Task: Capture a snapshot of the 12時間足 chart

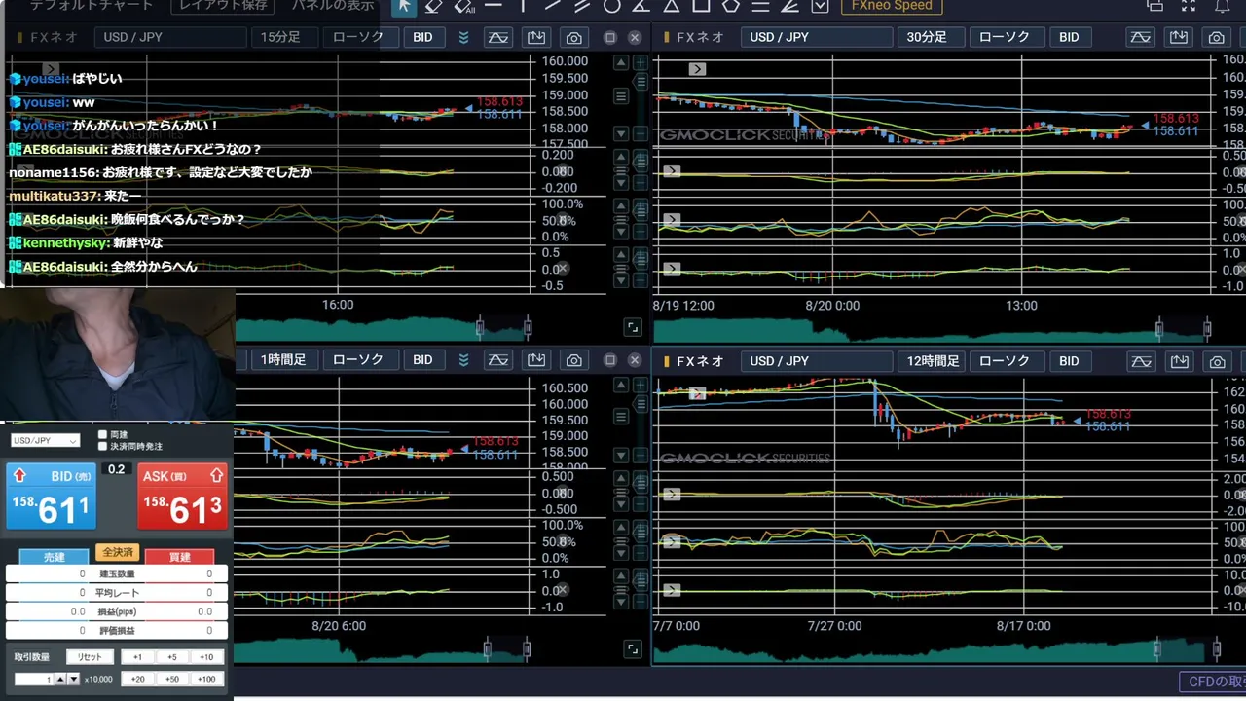Action: click(x=1216, y=361)
